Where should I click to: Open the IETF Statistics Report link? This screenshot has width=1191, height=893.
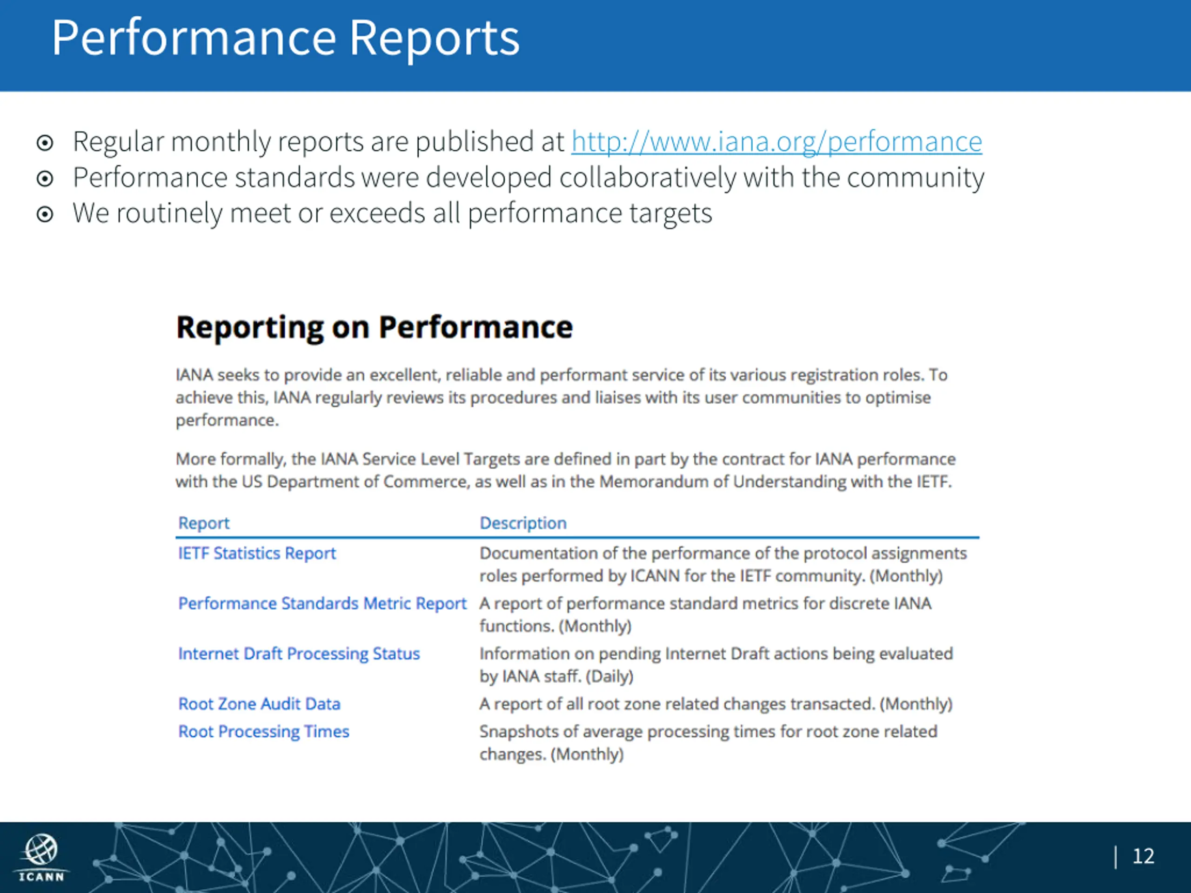[x=257, y=553]
